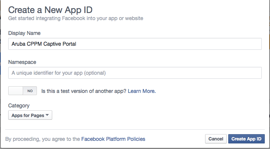Click the Namespace label
The height and width of the screenshot is (149, 270).
(x=22, y=62)
